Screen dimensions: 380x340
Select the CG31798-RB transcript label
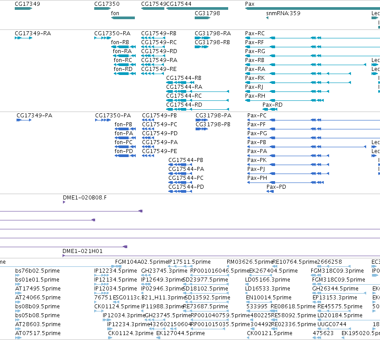pyautogui.click(x=212, y=42)
